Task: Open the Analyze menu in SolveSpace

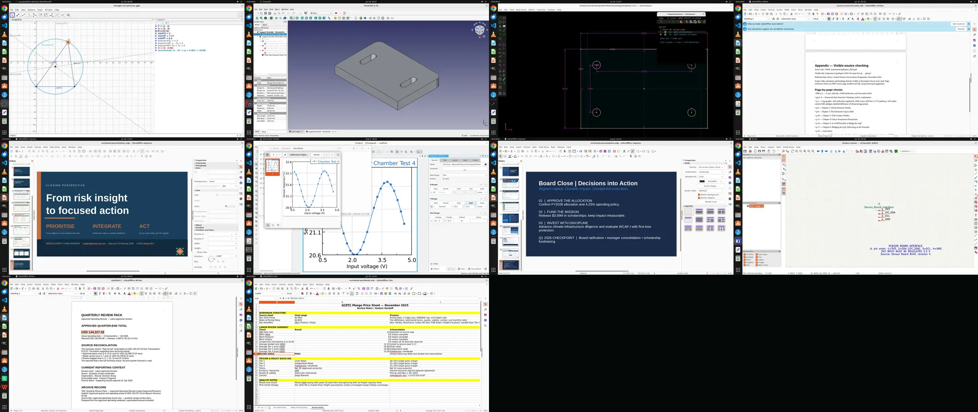Action: tap(551, 10)
